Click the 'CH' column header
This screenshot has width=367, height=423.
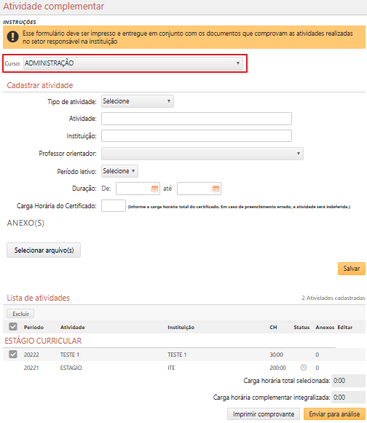pyautogui.click(x=273, y=327)
